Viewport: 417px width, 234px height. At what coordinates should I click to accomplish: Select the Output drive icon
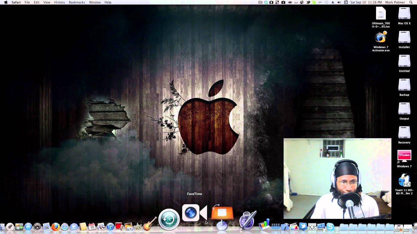(x=404, y=111)
